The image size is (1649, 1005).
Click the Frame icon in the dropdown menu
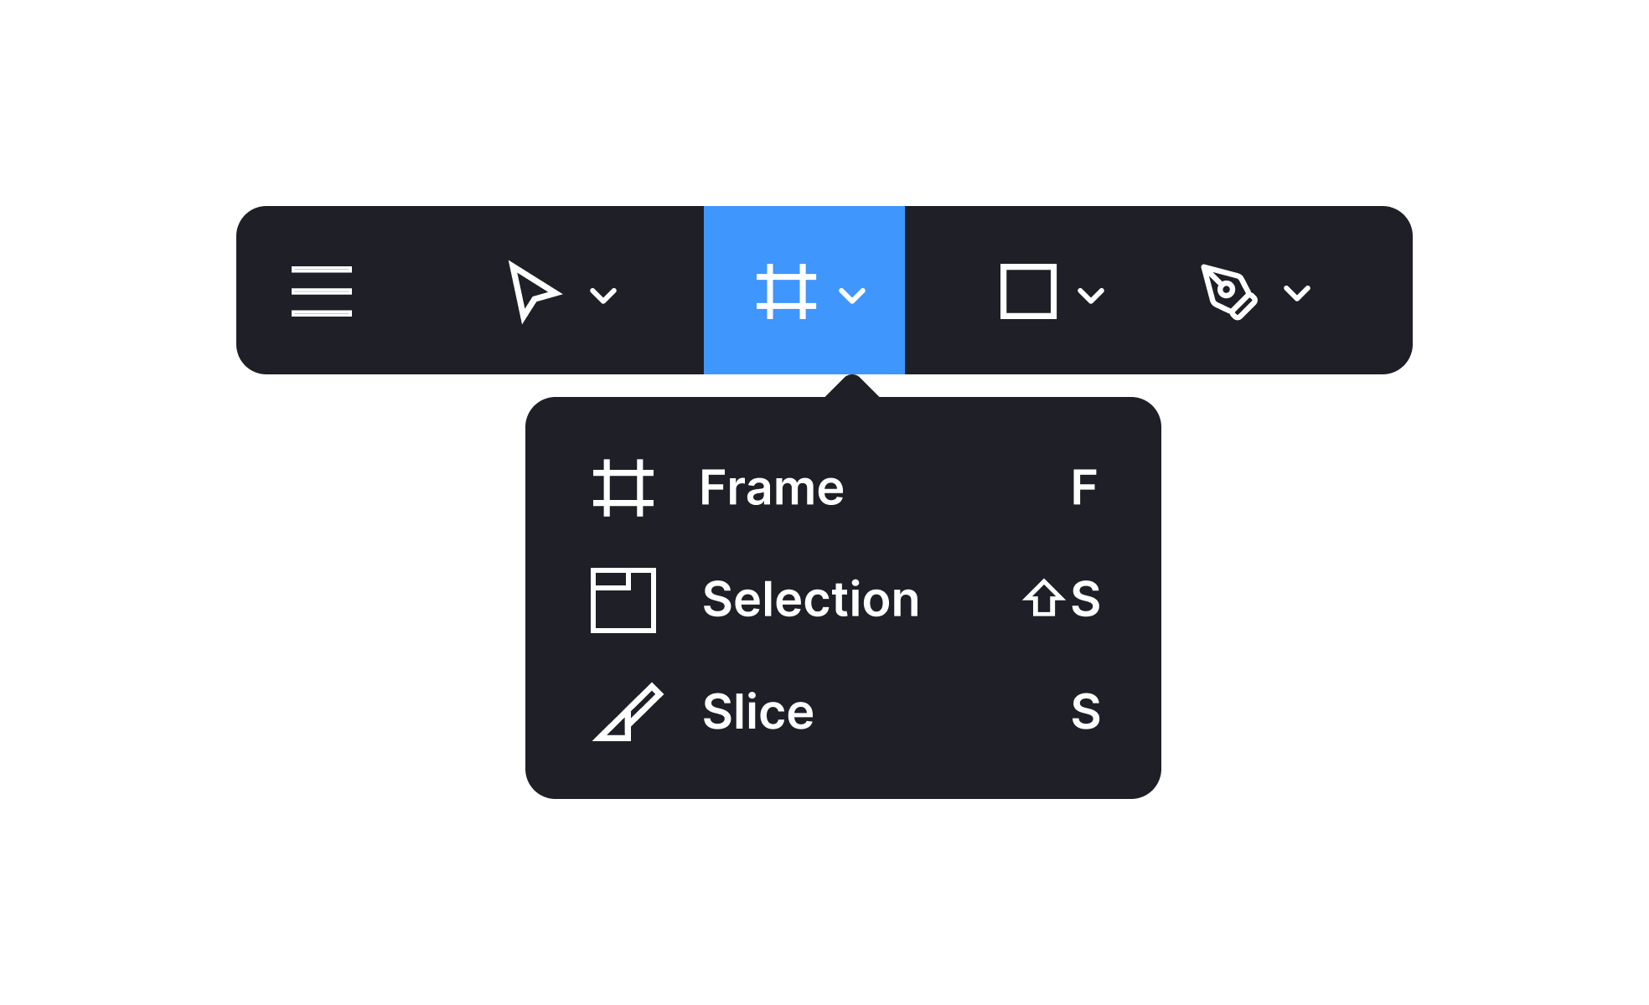point(623,487)
